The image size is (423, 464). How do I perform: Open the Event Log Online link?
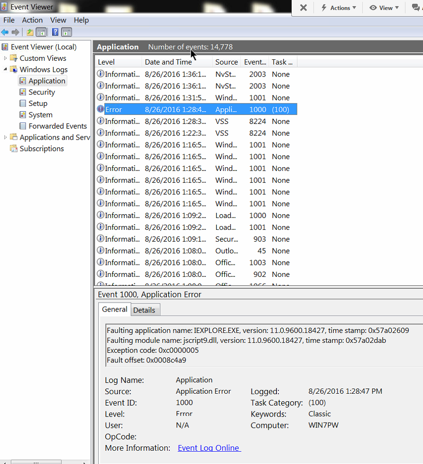click(210, 448)
